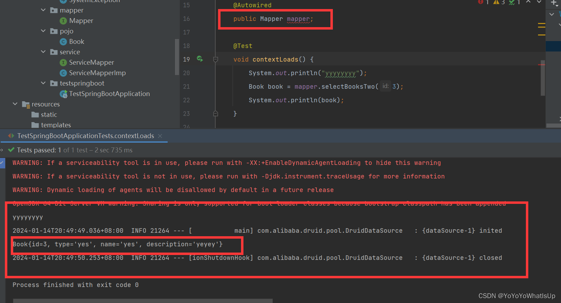Click the red error indicator icon

pos(481,2)
